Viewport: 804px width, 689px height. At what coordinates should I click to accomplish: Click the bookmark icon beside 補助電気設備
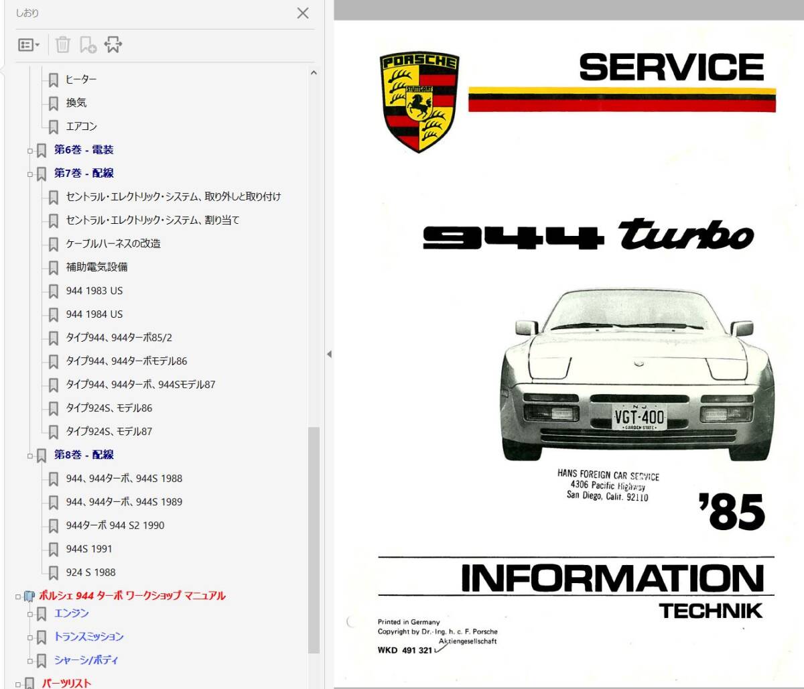tap(54, 267)
